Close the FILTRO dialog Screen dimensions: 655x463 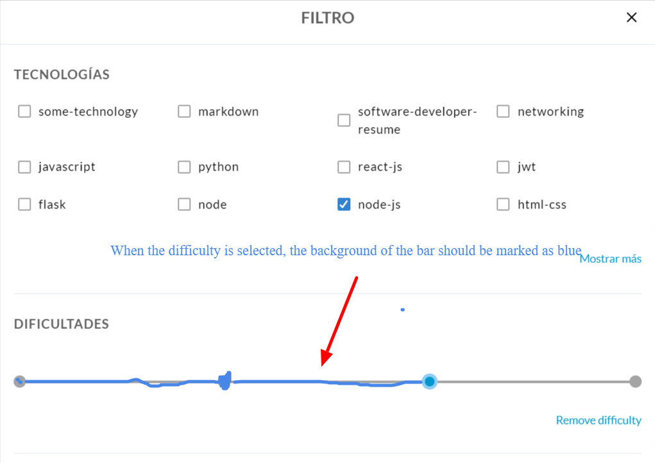[x=631, y=17]
